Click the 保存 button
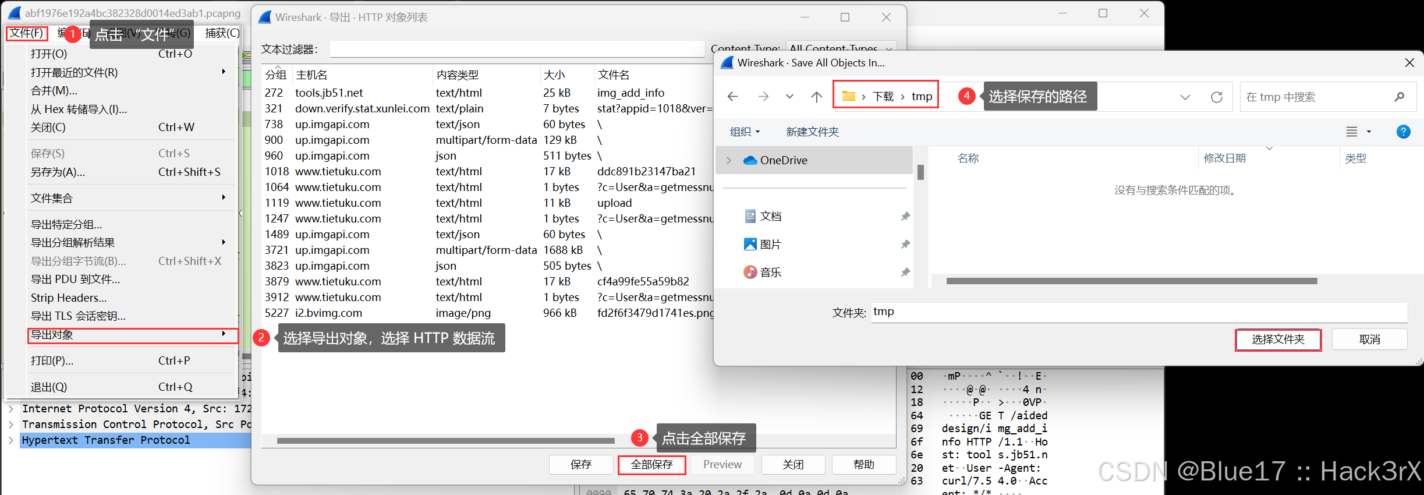Image resolution: width=1424 pixels, height=495 pixels. [x=581, y=464]
